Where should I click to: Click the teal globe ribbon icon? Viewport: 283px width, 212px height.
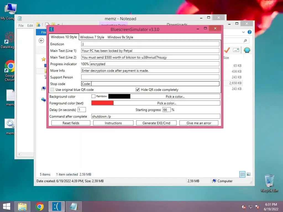point(247,50)
